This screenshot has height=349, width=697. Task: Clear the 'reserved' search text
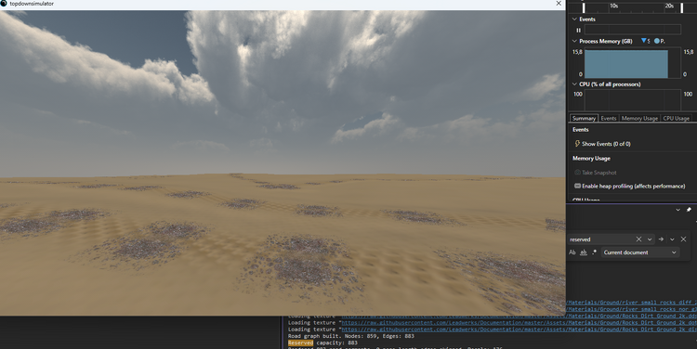pos(638,239)
